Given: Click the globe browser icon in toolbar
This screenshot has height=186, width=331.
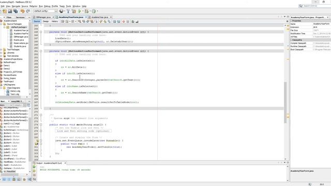Looking at the screenshot, I should (61, 11).
